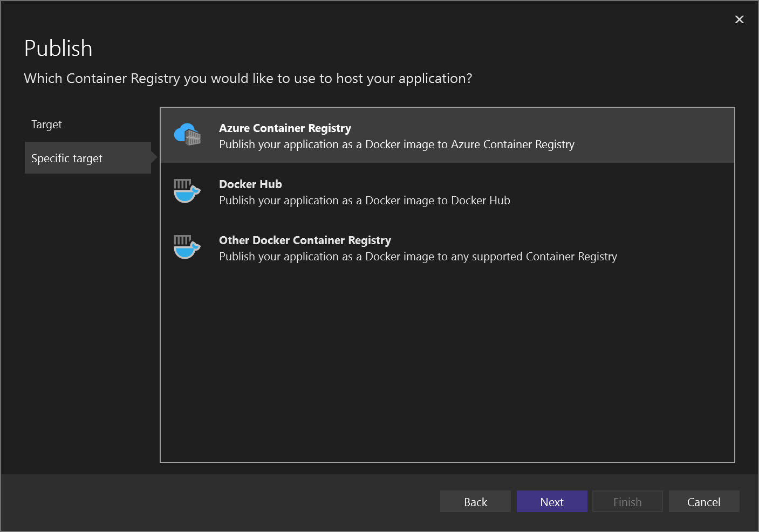Click the Specific target arrow indicator

point(154,157)
